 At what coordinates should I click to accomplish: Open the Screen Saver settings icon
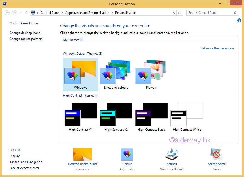pyautogui.click(x=216, y=154)
